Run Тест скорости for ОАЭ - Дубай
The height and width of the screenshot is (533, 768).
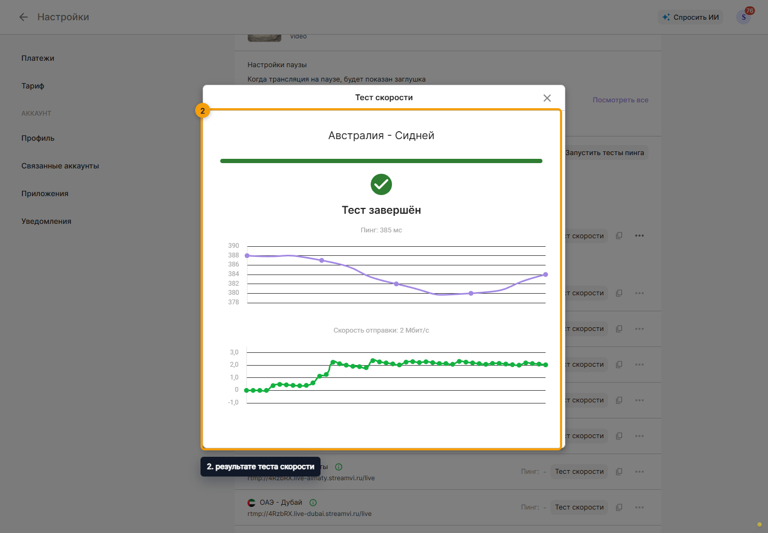579,507
